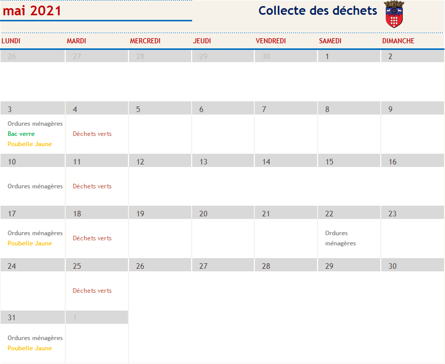Click 'Poubelle Jaune' on Monday 17
The image size is (445, 364).
30,243
